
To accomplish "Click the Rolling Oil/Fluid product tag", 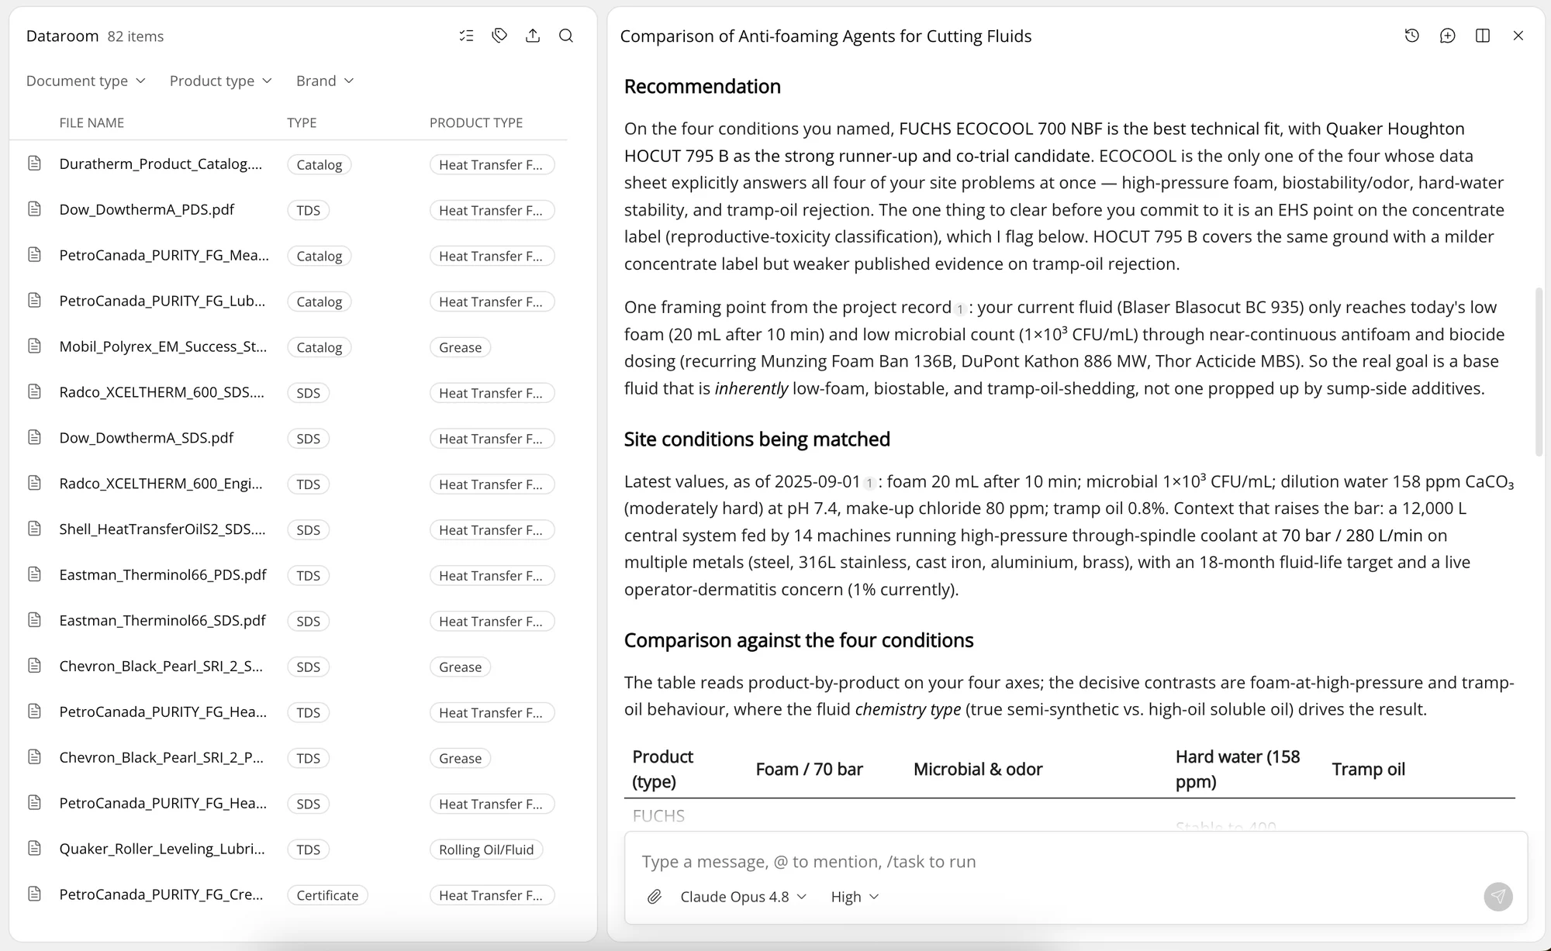I will tap(486, 849).
